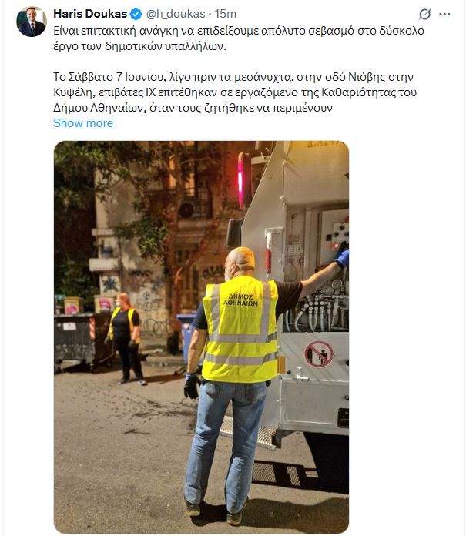Click the ΔΗΜΟΣ ΑΘΗΝΑΙΩΝ vest lettering

240,300
